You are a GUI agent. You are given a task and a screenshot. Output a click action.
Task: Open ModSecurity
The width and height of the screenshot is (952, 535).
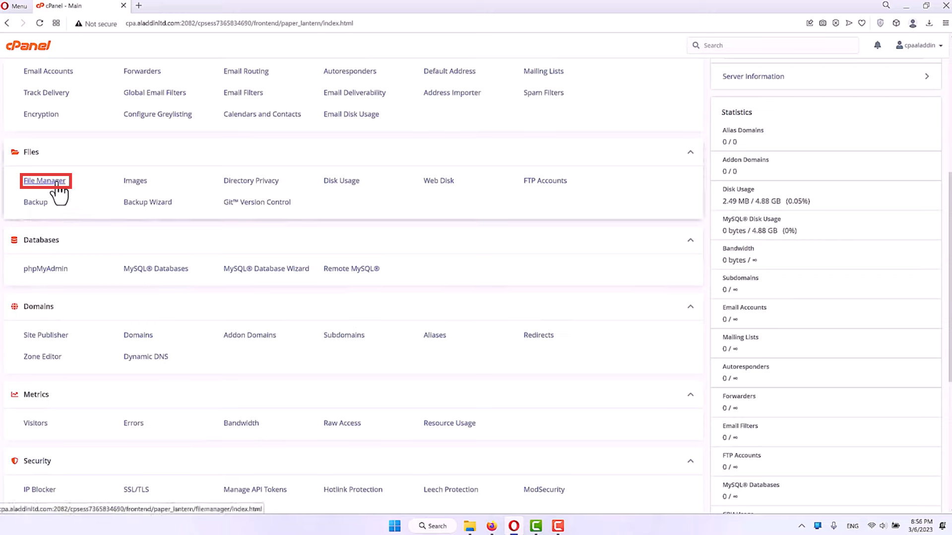[544, 489]
